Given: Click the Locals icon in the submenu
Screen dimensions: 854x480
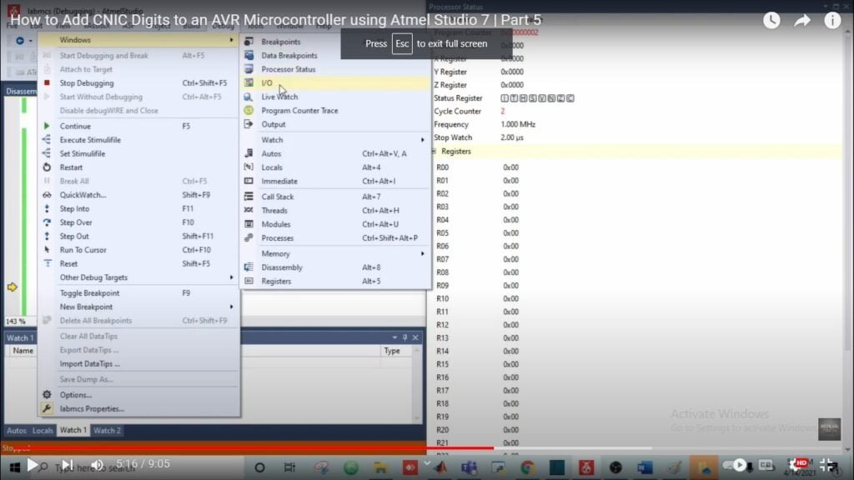Looking at the screenshot, I should [x=249, y=167].
